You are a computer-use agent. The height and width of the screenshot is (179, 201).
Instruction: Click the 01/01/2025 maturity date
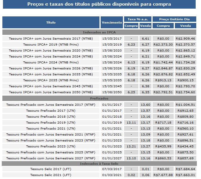click(112, 152)
